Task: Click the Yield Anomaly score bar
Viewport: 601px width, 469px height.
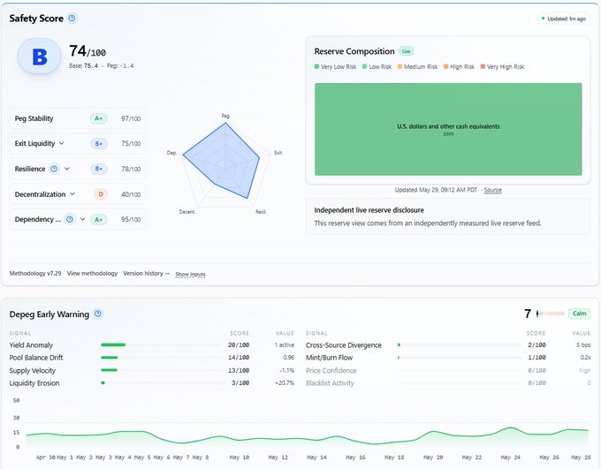Action: 161,344
